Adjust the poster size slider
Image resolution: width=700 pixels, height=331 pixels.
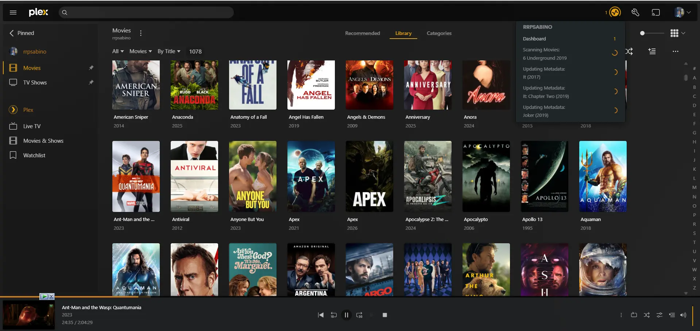pyautogui.click(x=652, y=33)
